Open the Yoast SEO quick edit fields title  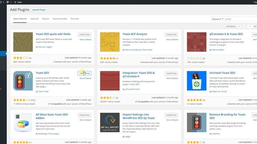53,34
